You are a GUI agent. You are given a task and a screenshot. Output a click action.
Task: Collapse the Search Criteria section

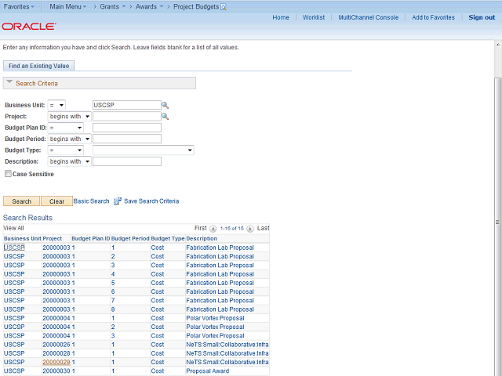pyautogui.click(x=9, y=82)
